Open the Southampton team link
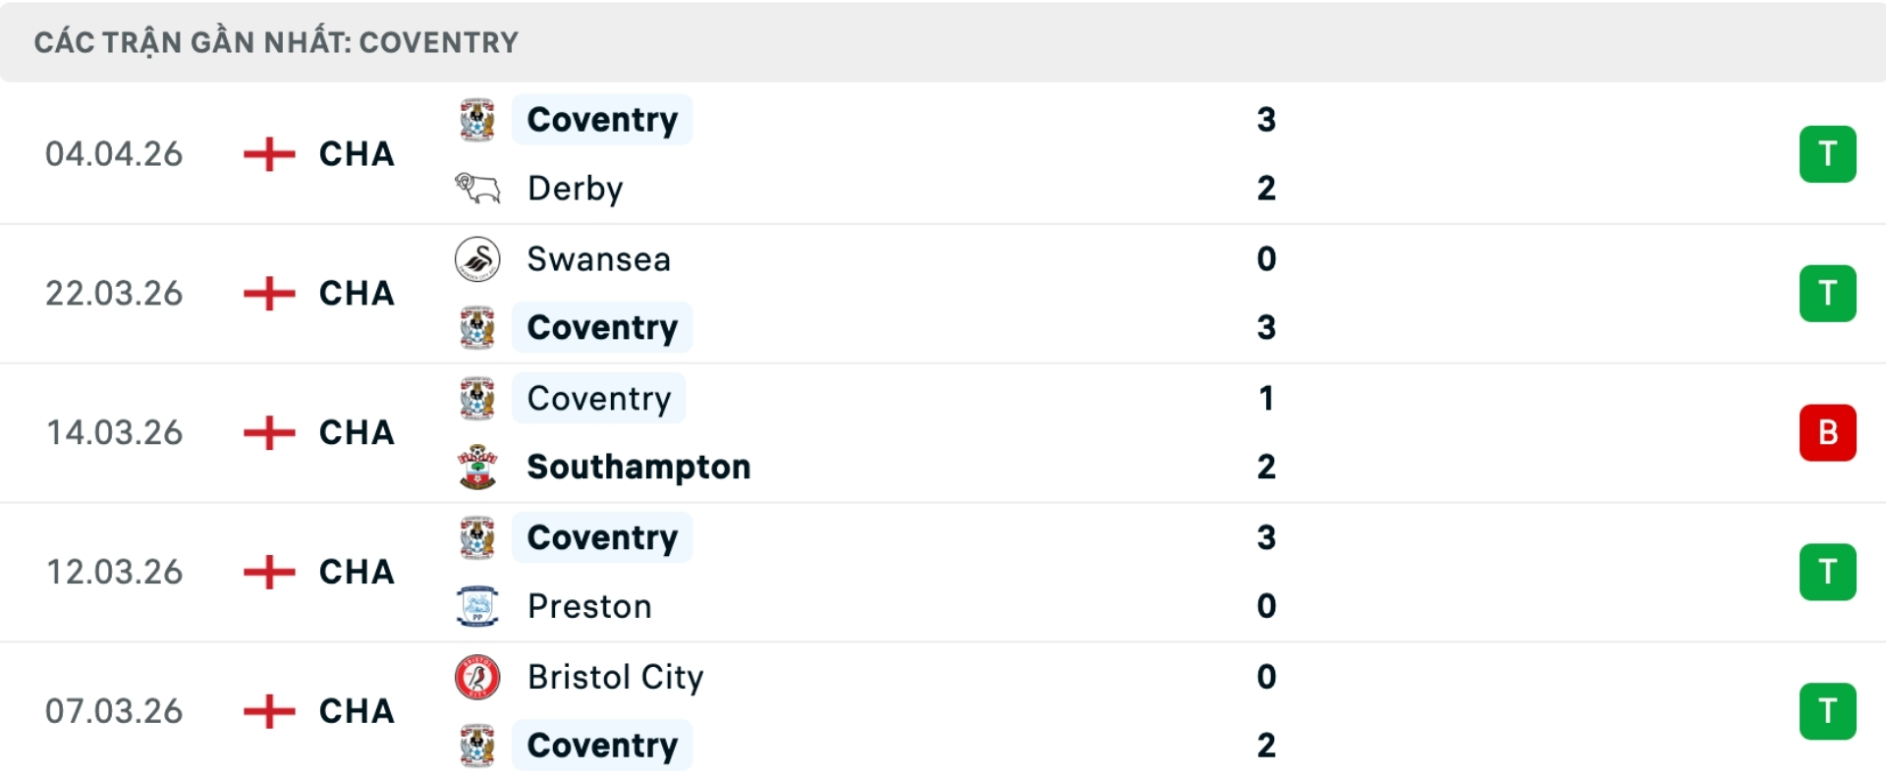1886x778 pixels. click(638, 467)
